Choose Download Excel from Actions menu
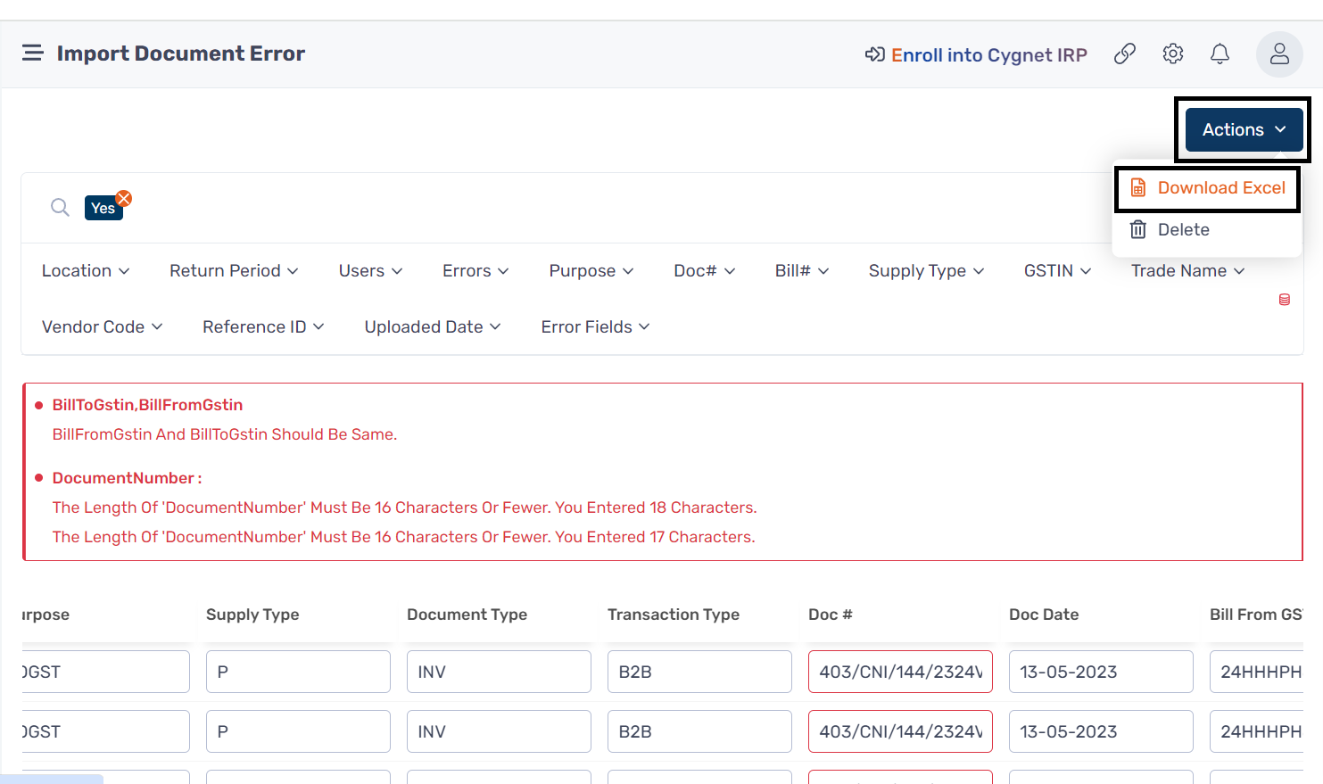1323x784 pixels. tap(1207, 188)
